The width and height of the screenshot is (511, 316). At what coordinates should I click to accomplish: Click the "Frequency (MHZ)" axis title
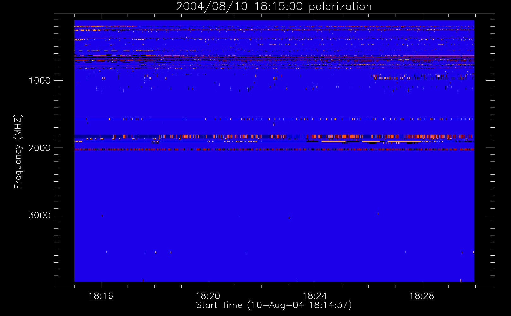(x=18, y=152)
